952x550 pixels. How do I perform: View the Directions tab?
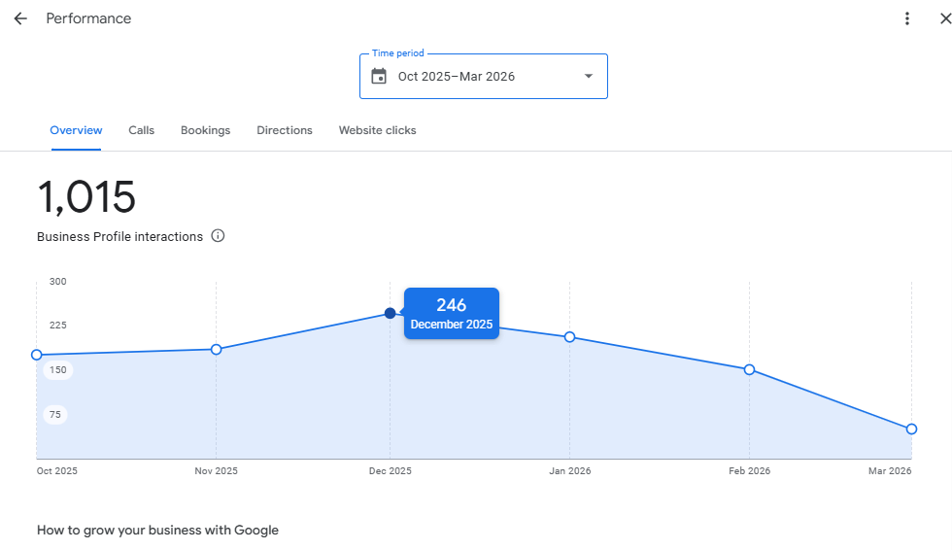click(x=285, y=130)
